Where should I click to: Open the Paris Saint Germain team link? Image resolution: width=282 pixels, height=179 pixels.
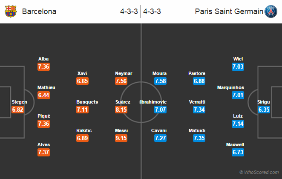tap(229, 12)
